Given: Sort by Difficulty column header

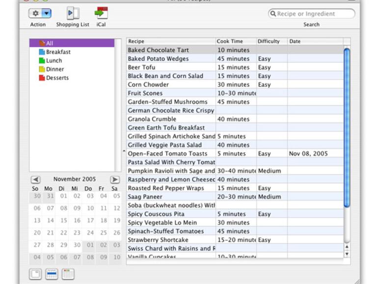Looking at the screenshot, I should pyautogui.click(x=271, y=41).
